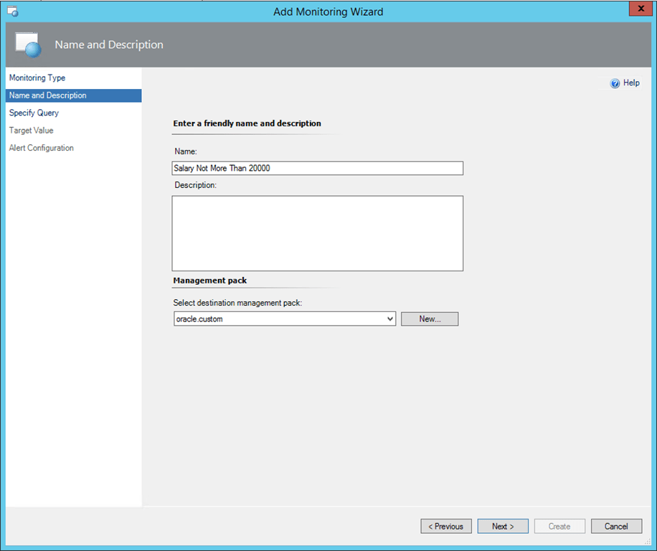Viewport: 657px width, 551px height.
Task: Close the Add Monitoring Wizard window
Action: tap(641, 9)
